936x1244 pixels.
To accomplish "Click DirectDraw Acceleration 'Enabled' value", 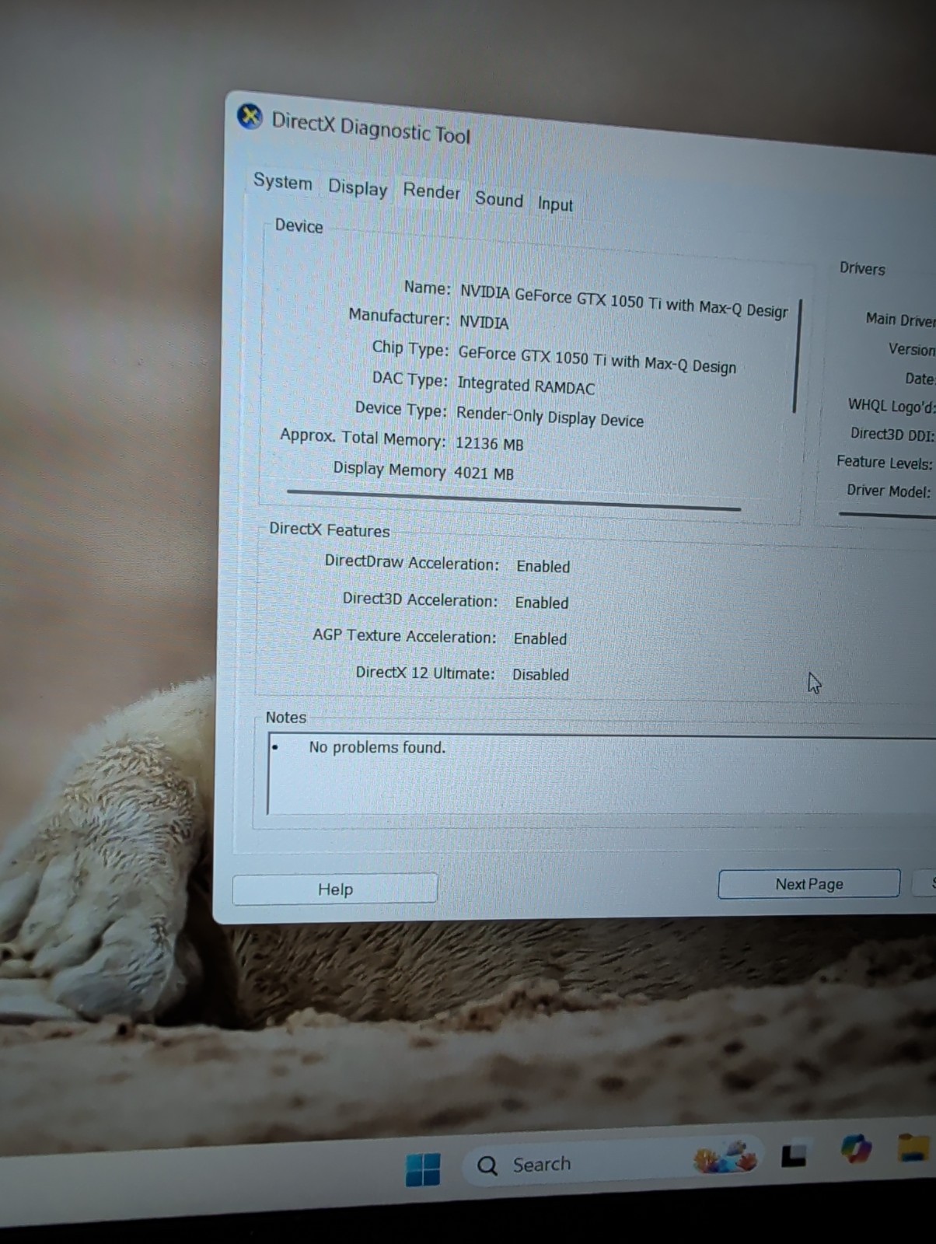I will click(x=543, y=567).
